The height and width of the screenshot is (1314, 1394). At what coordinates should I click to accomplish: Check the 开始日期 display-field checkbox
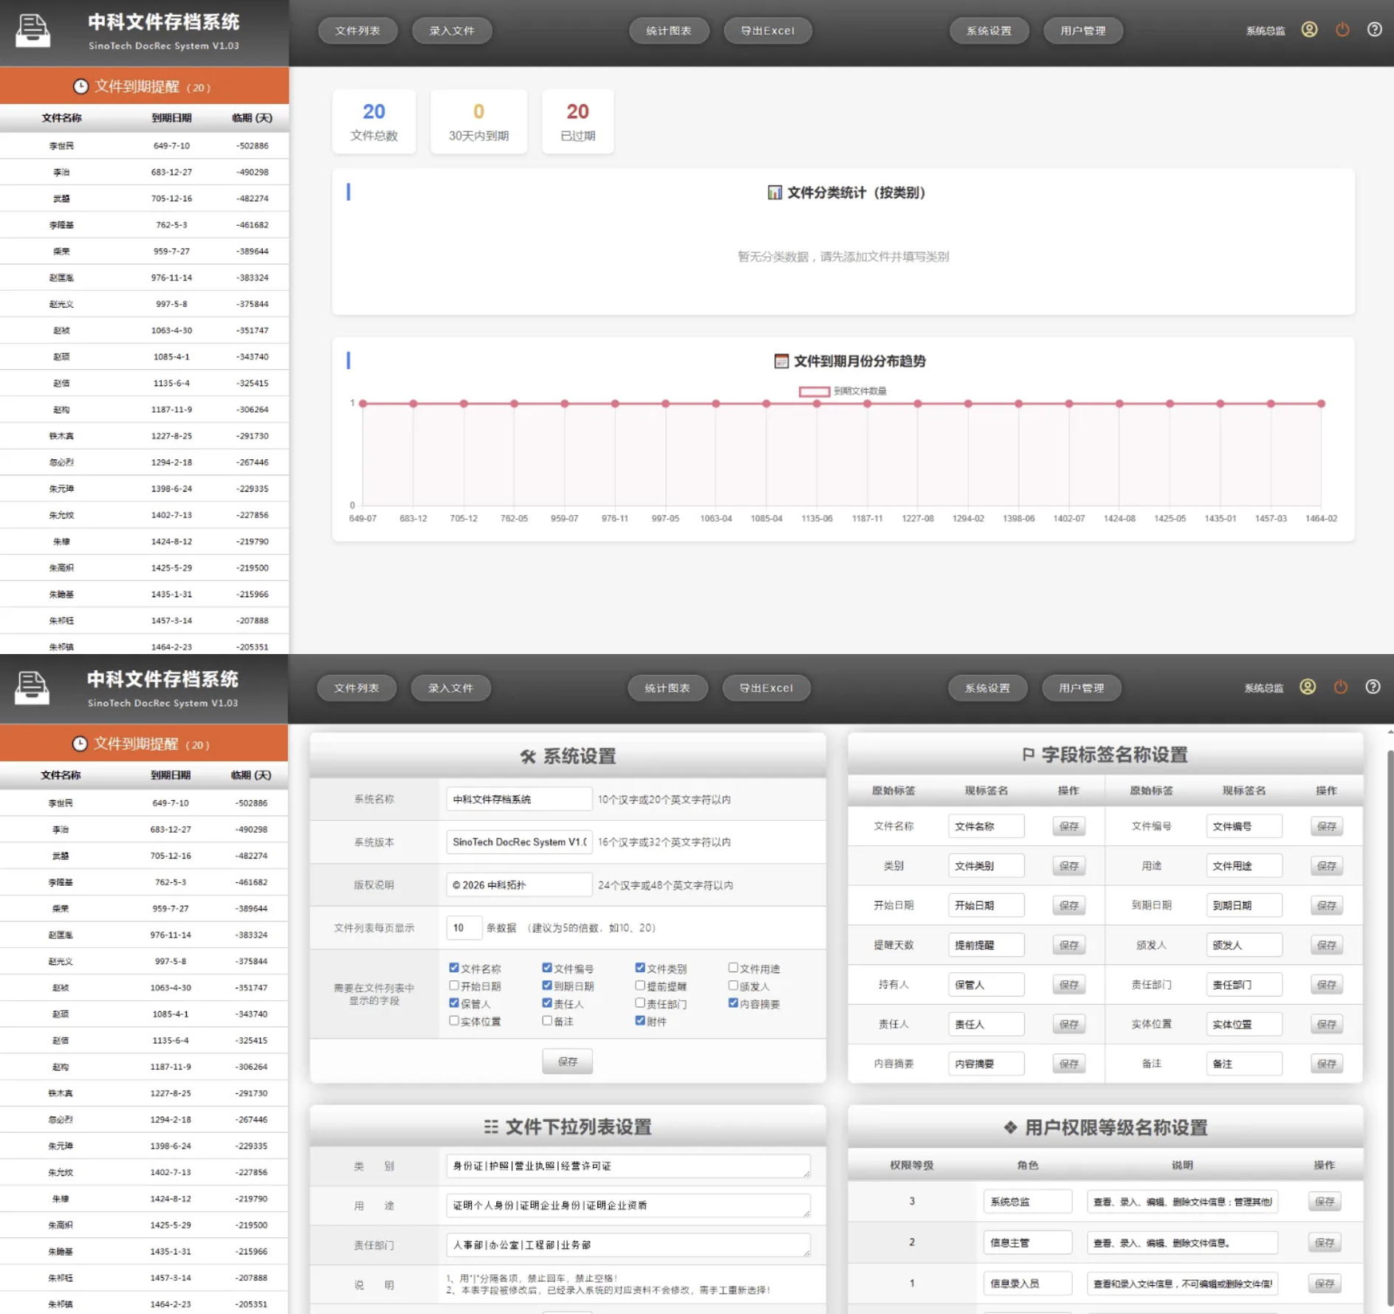pos(454,985)
